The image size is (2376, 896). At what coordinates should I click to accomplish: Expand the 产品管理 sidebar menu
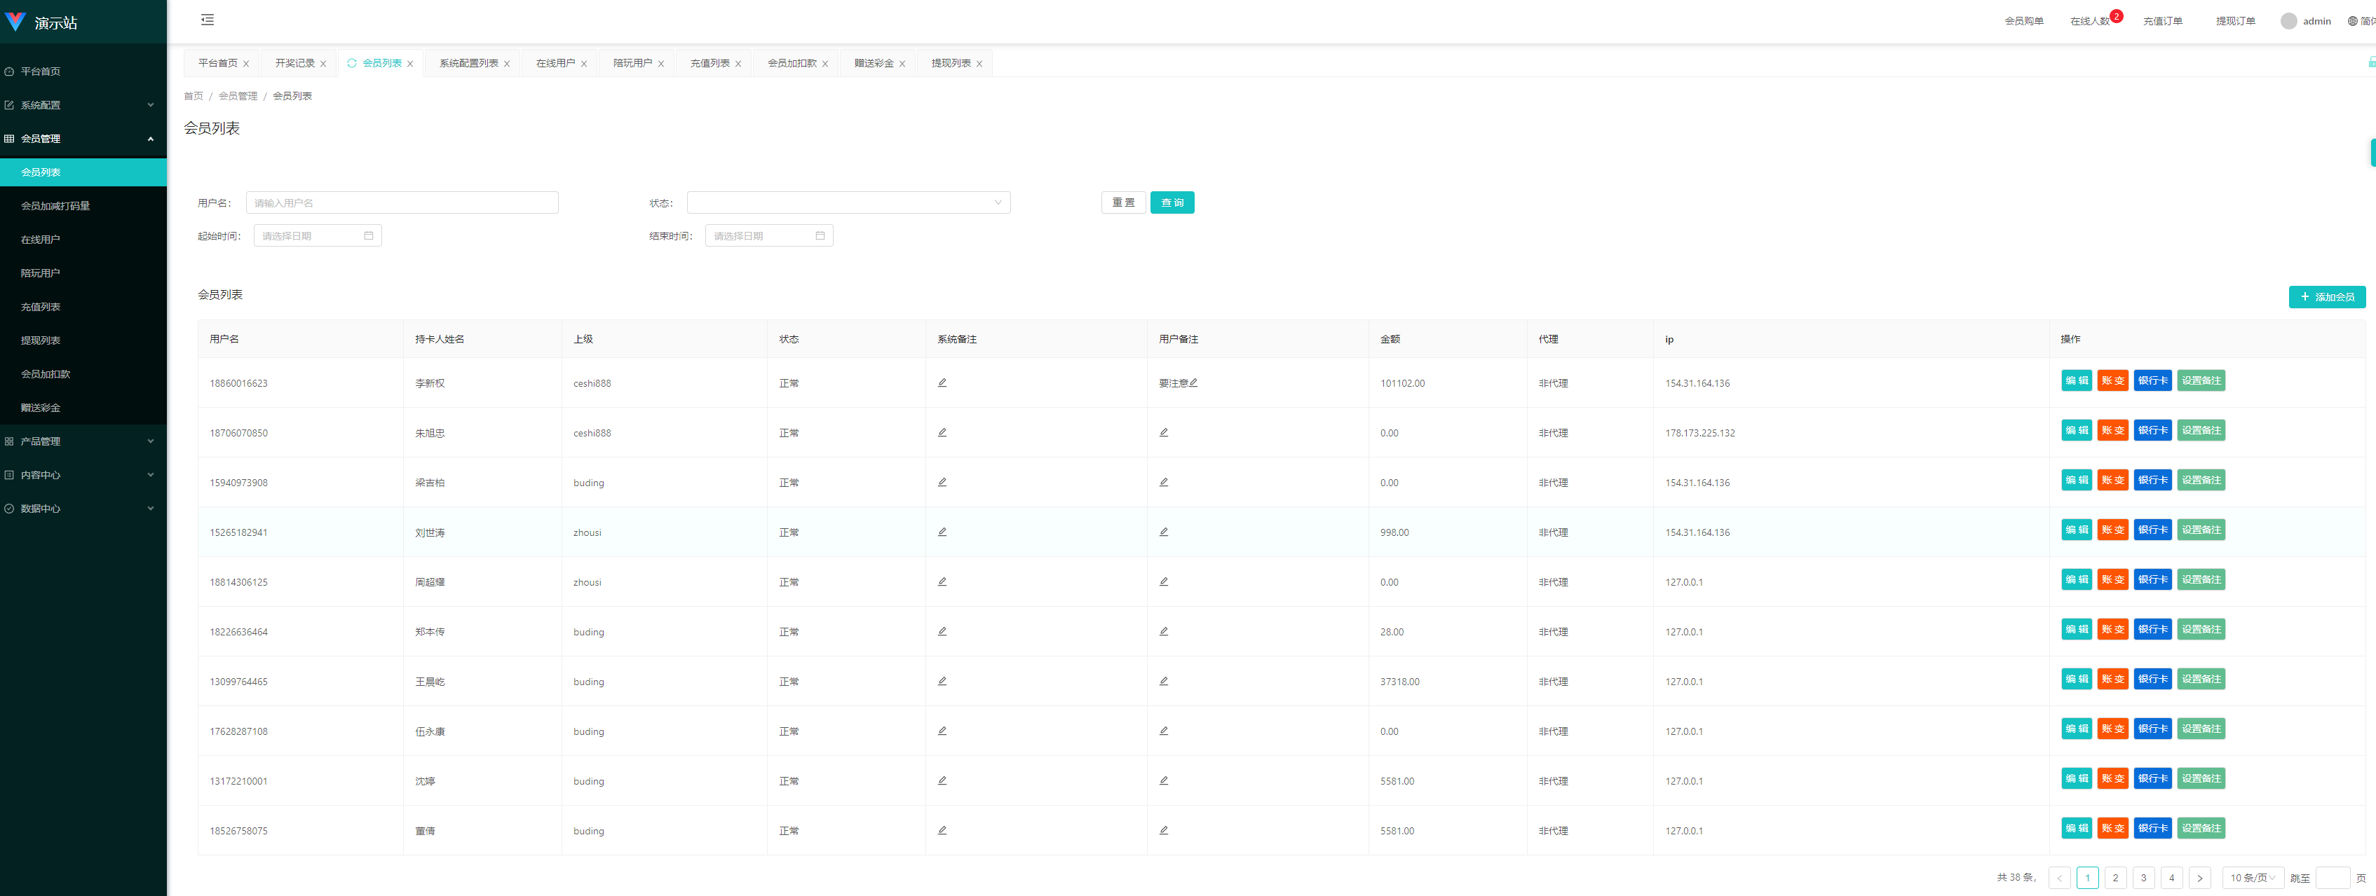[x=82, y=441]
